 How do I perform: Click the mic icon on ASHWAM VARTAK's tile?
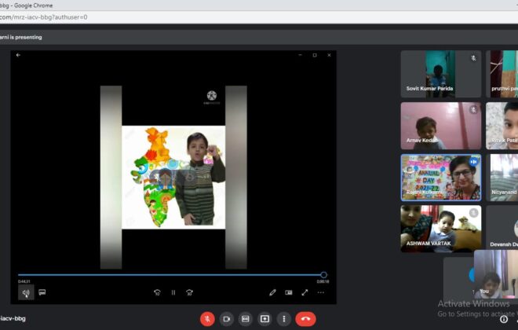pos(473,213)
